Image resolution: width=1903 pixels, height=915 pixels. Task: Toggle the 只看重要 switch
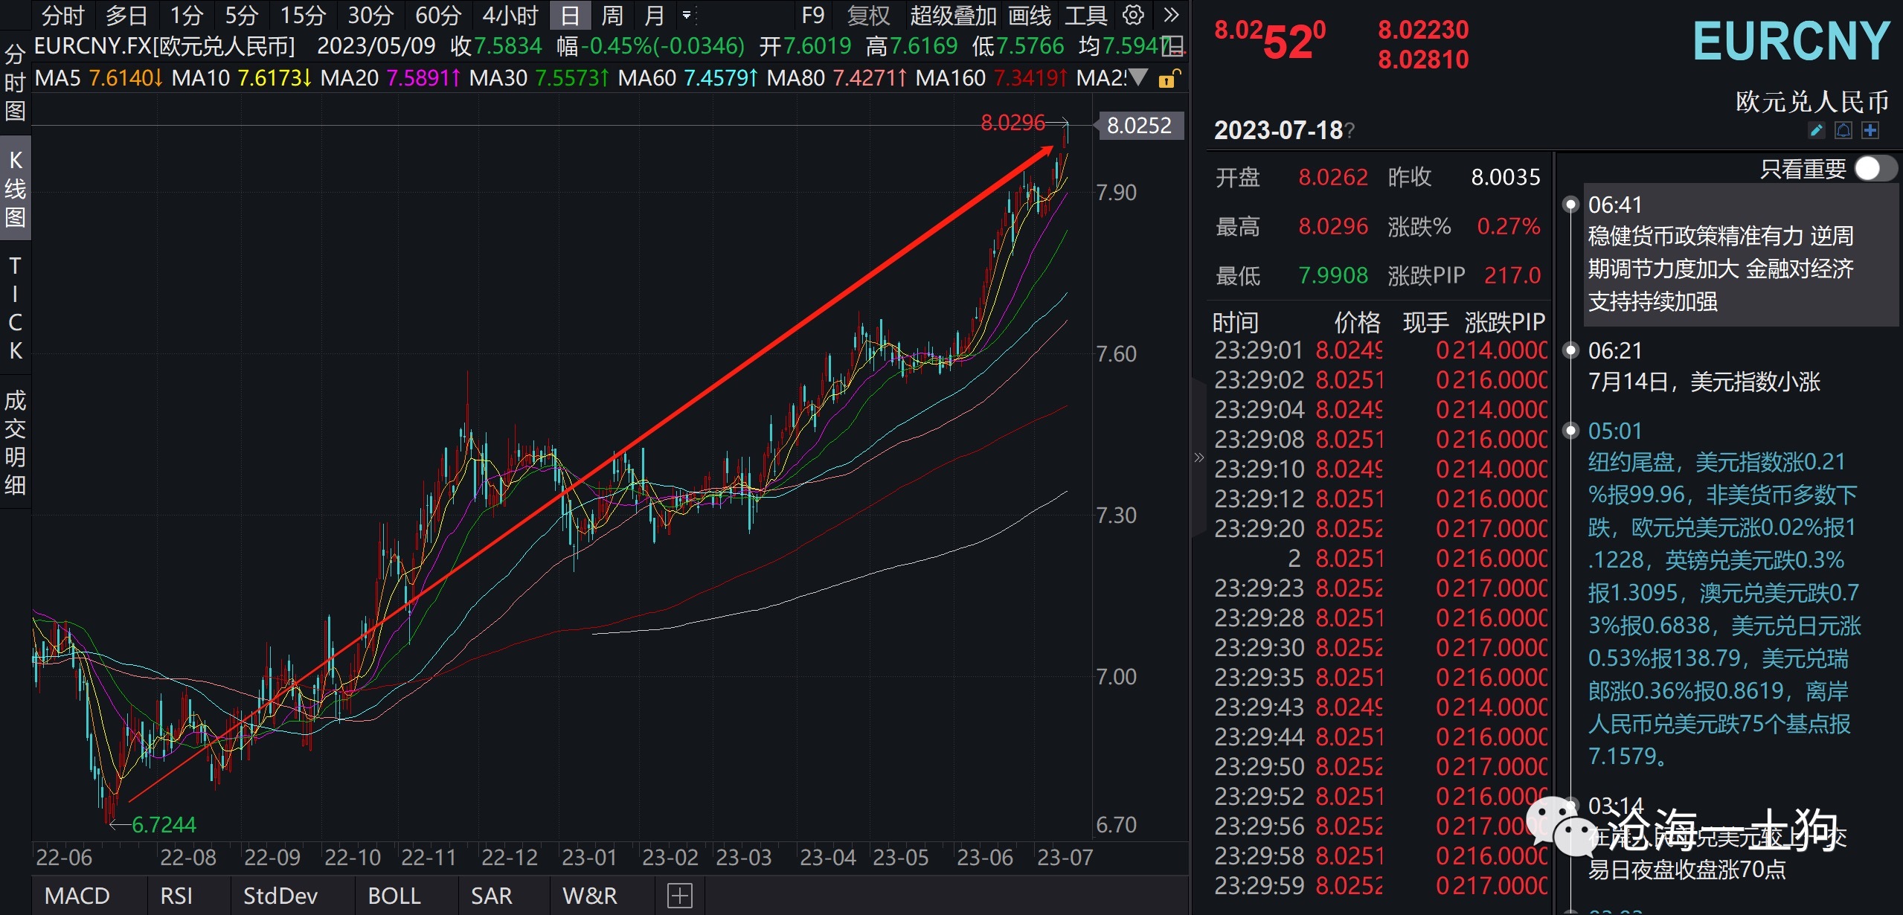tap(1875, 169)
